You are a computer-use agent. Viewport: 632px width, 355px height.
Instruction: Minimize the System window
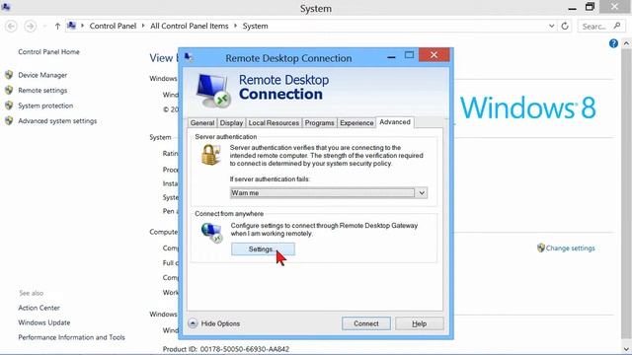pos(572,8)
